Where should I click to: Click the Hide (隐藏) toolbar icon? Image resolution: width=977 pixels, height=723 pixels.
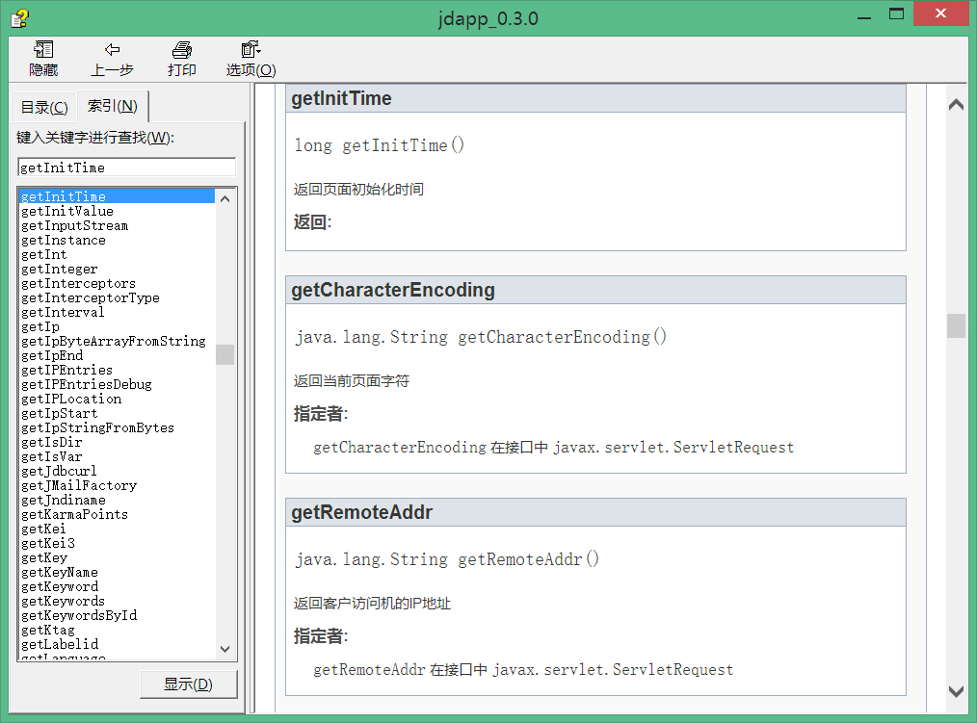pyautogui.click(x=43, y=50)
